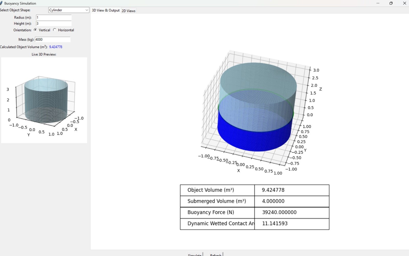Close the Buoyancy Simulation window
Image resolution: width=409 pixels, height=256 pixels.
tap(404, 3)
